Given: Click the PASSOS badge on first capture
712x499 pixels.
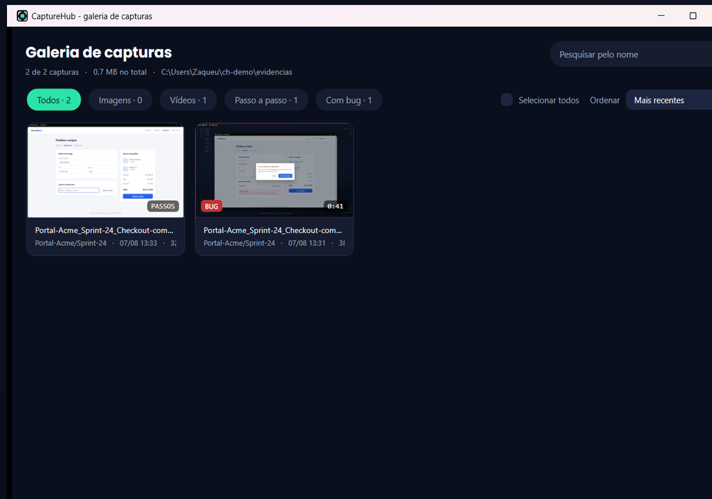Looking at the screenshot, I should [x=163, y=206].
